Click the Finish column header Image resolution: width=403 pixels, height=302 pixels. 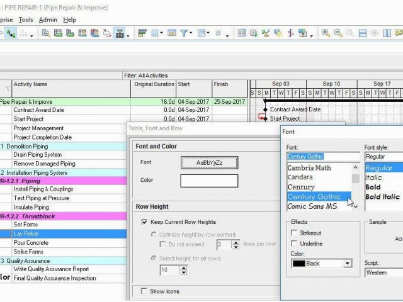pos(229,88)
